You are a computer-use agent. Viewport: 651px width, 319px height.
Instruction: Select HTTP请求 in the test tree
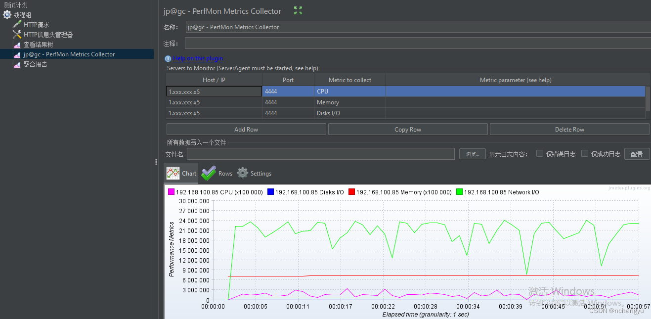point(37,25)
